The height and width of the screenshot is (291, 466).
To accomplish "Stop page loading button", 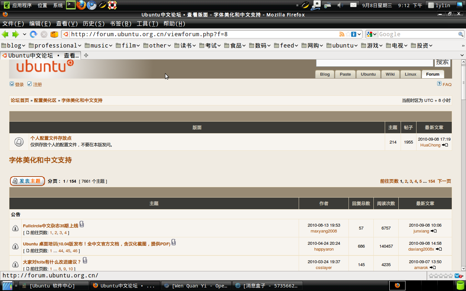I will 44,34.
